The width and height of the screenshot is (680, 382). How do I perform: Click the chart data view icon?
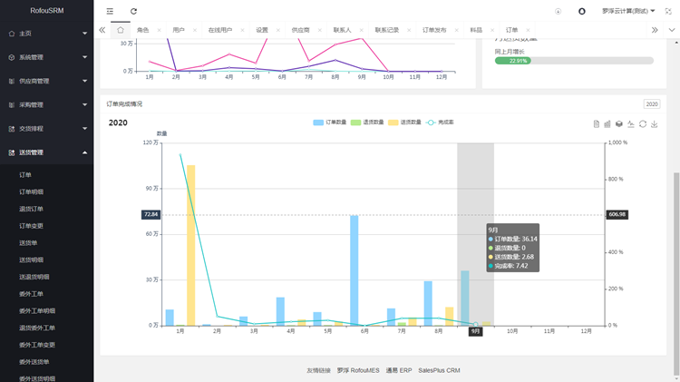click(597, 123)
